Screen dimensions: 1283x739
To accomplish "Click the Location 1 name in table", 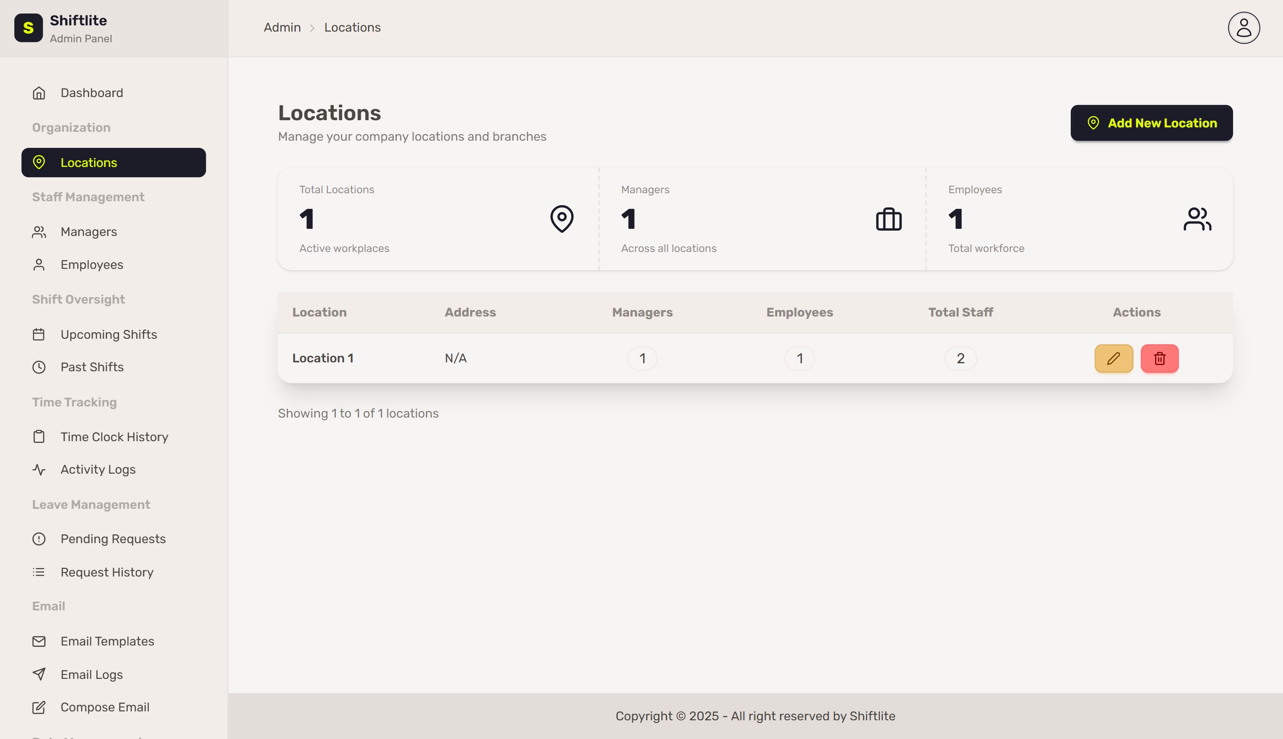I will click(323, 358).
